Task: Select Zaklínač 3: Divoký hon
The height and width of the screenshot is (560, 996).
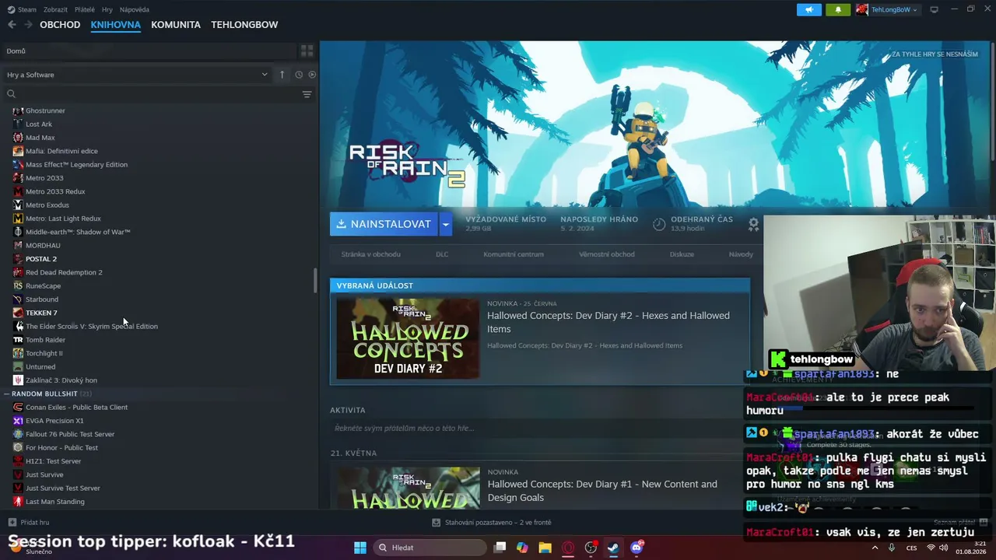Action: (x=61, y=380)
